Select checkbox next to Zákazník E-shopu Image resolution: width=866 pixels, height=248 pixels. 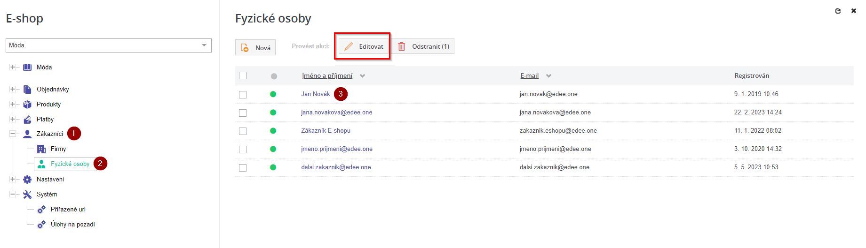tap(243, 131)
